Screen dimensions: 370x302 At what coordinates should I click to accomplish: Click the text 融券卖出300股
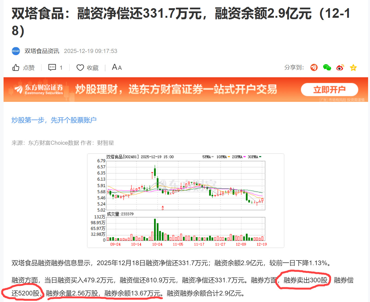point(305,280)
